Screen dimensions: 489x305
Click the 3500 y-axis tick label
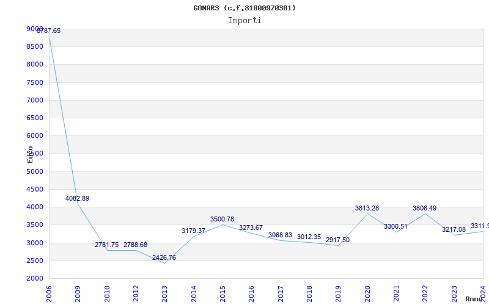coord(35,224)
